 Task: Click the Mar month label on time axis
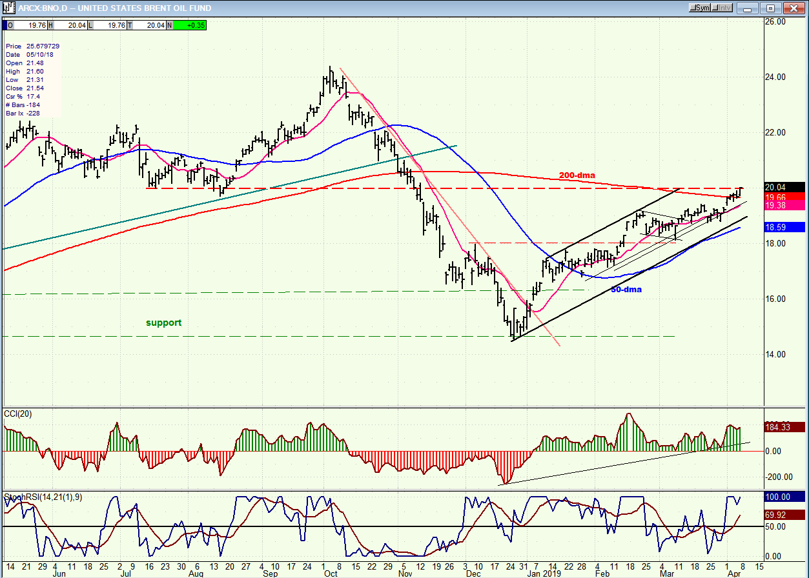coord(668,573)
